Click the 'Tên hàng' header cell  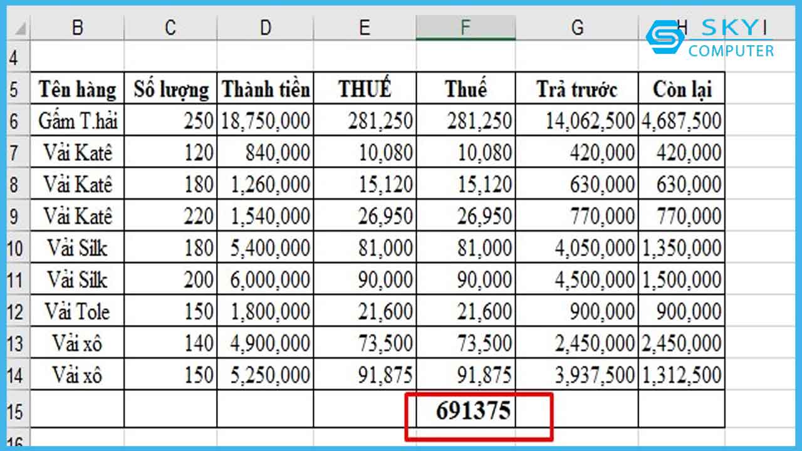pos(77,89)
